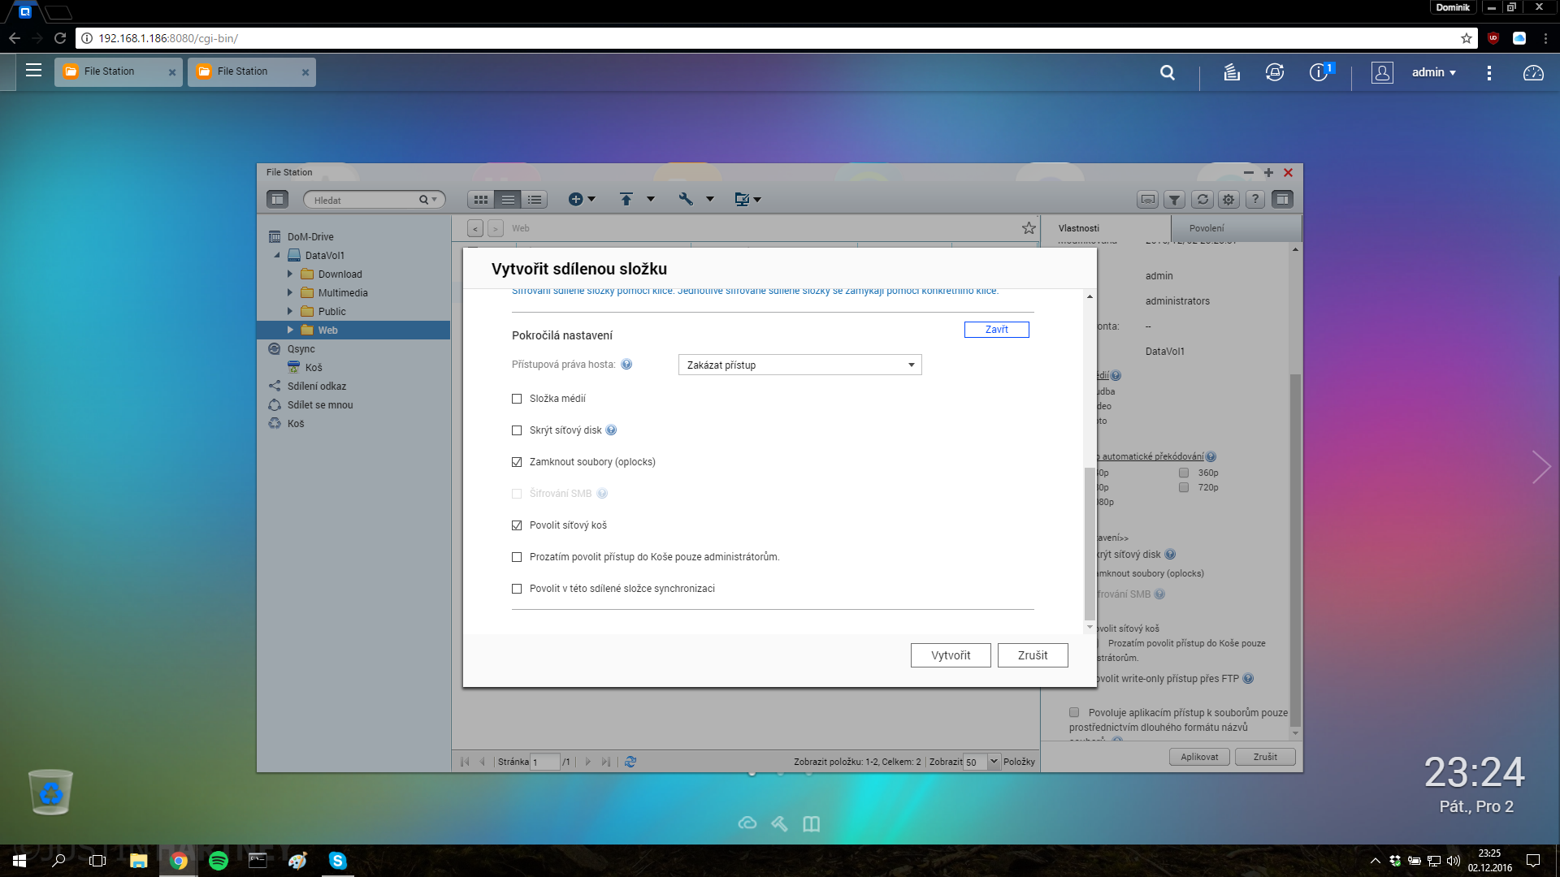Open the admin user dropdown menu
Screen dimensions: 1560x877
coord(1433,72)
